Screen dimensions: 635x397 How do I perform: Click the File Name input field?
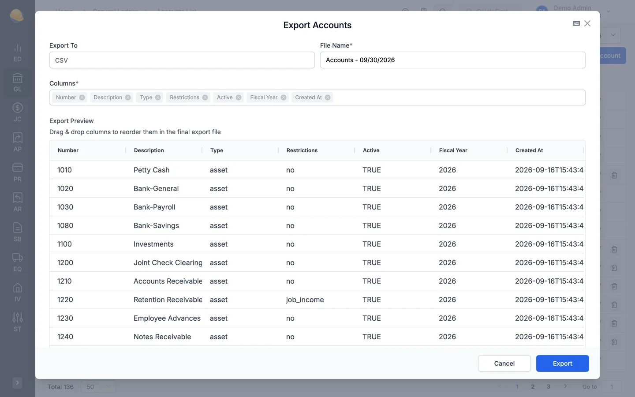click(453, 60)
